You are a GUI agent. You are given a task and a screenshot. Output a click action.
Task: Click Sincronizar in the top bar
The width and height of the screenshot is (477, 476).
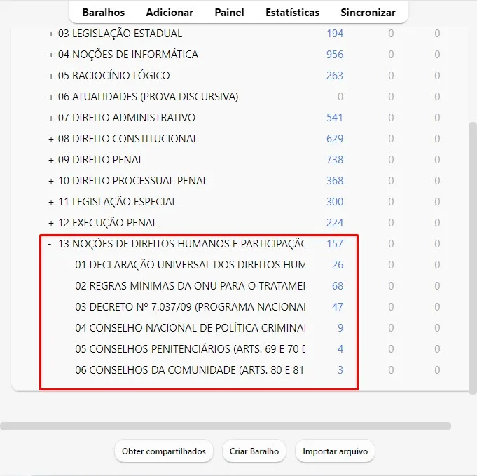click(368, 13)
